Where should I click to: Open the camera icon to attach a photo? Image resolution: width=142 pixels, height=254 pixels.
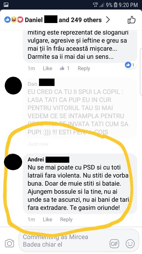(9, 243)
